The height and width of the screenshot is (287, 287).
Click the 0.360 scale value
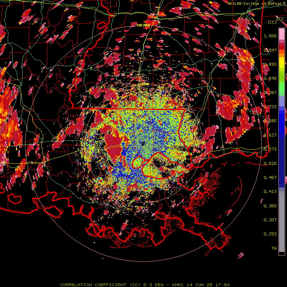[270, 206]
